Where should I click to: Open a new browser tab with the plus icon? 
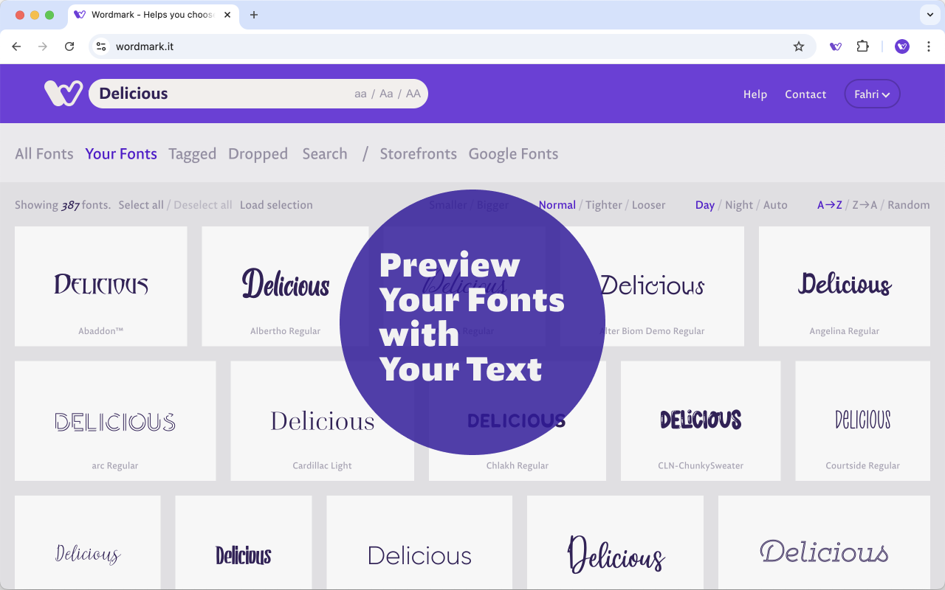click(254, 14)
